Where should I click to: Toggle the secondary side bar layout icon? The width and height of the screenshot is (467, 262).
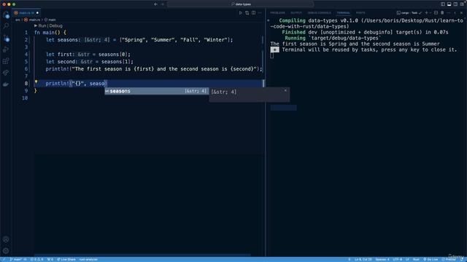pyautogui.click(x=455, y=4)
